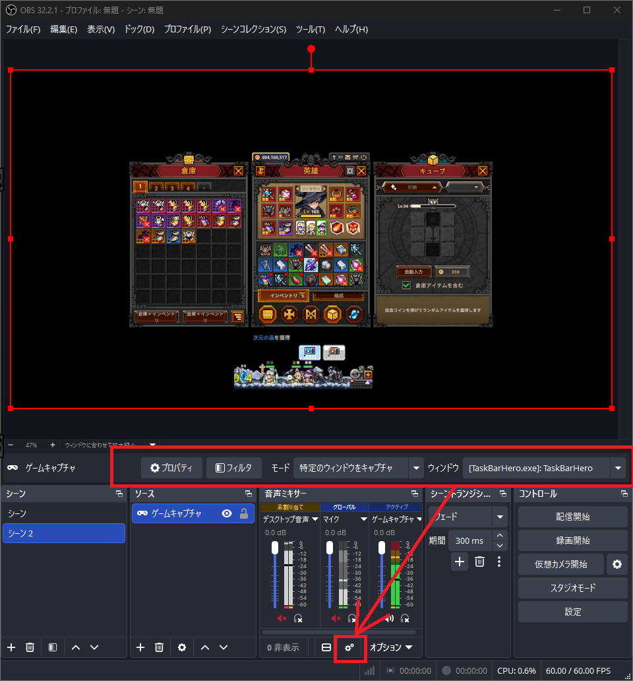Open preview scaling dropdown arrow
The width and height of the screenshot is (633, 681).
pyautogui.click(x=152, y=445)
